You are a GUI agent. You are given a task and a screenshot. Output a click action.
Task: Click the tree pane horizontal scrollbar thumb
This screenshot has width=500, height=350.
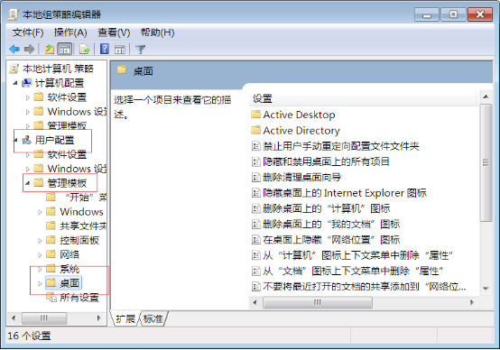coord(44,318)
